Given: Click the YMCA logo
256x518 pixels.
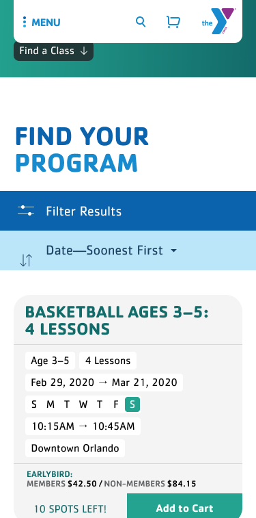Looking at the screenshot, I should pyautogui.click(x=218, y=21).
